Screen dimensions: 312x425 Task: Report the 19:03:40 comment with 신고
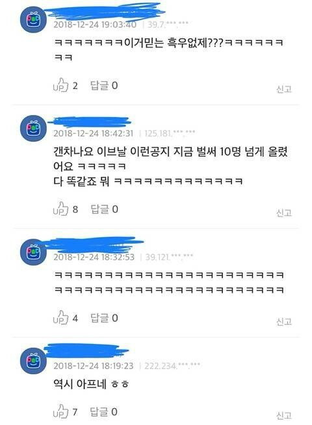[284, 89]
